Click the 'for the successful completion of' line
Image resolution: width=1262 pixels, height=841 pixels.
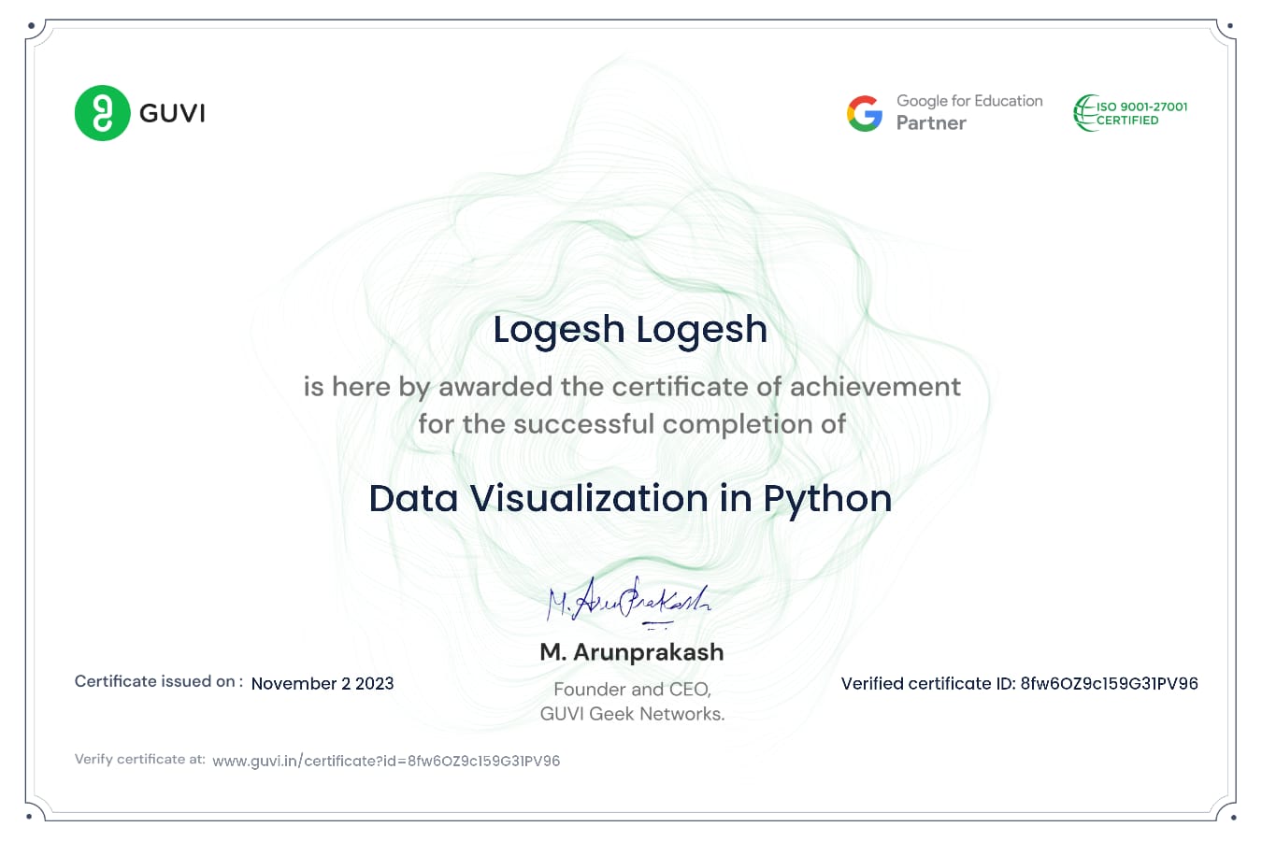click(x=632, y=424)
